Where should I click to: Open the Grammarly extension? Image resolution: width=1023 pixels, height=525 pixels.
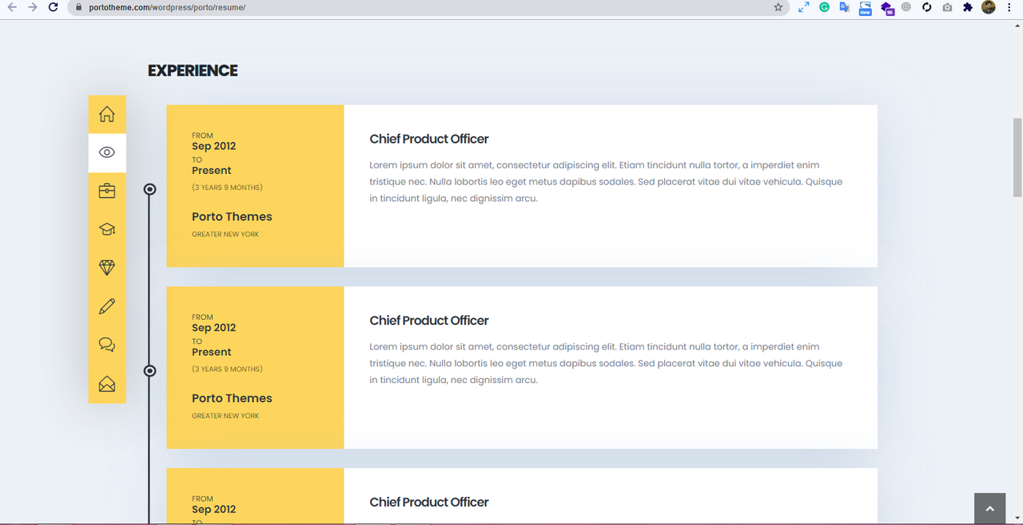point(824,7)
